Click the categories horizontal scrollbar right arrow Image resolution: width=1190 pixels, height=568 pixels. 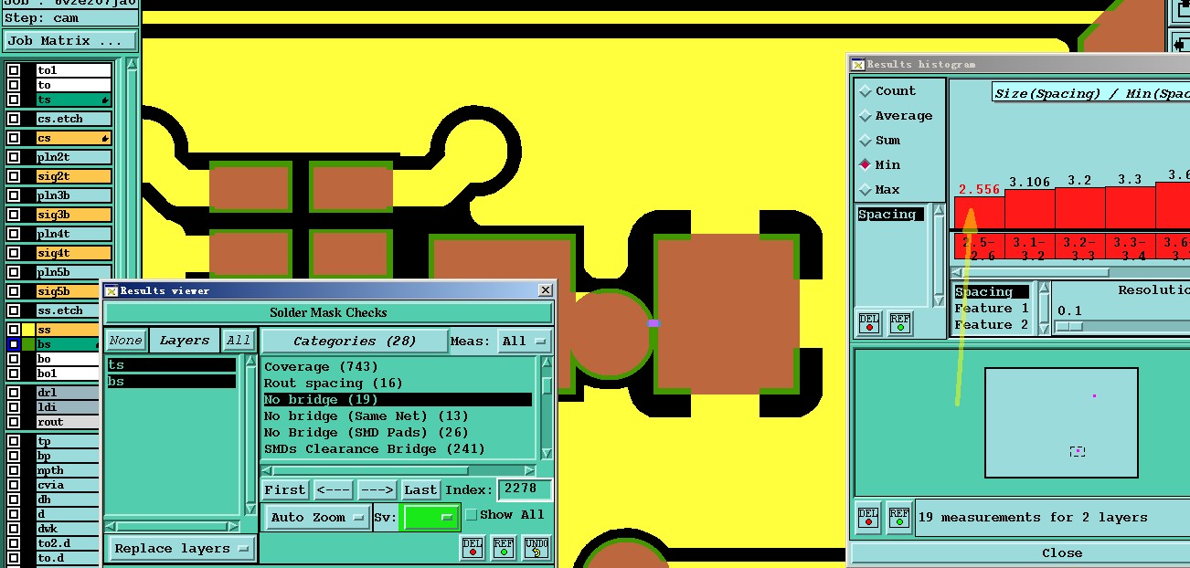pos(531,470)
